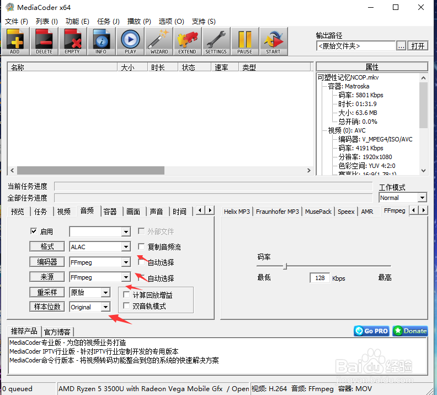
Task: Open the 文件 (F) menu
Action: [17, 22]
